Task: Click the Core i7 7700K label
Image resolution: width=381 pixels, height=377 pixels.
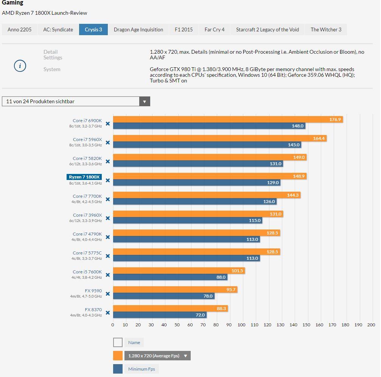Action: point(87,196)
